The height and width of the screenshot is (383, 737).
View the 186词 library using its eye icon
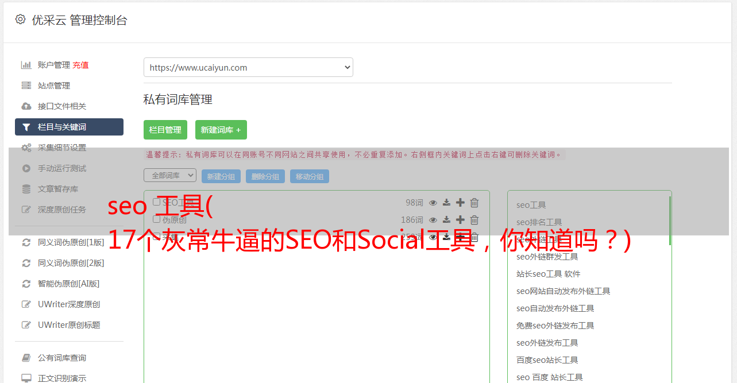point(433,220)
